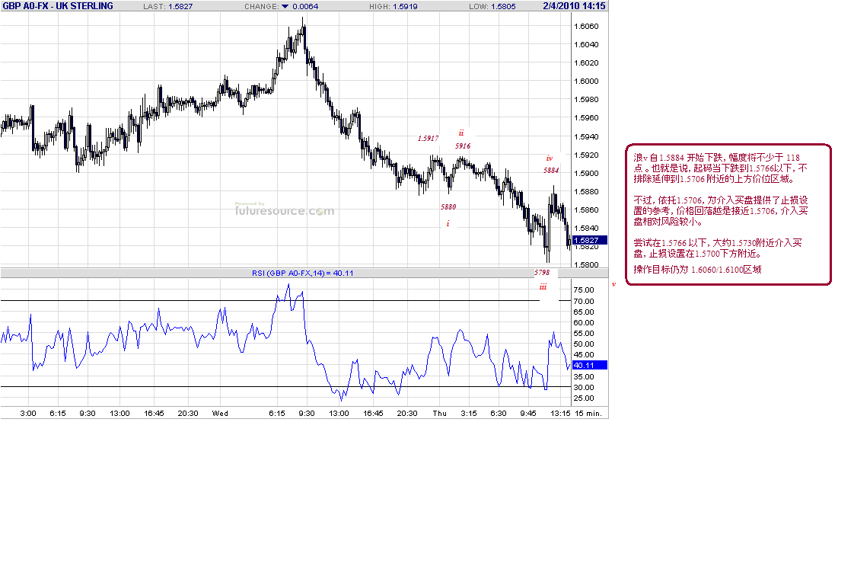Click the 70.00 RSI axis label
The width and height of the screenshot is (854, 563).
[x=583, y=302]
